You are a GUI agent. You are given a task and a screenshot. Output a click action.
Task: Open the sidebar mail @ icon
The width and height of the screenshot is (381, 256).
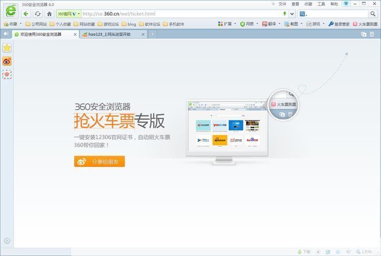tap(7, 74)
